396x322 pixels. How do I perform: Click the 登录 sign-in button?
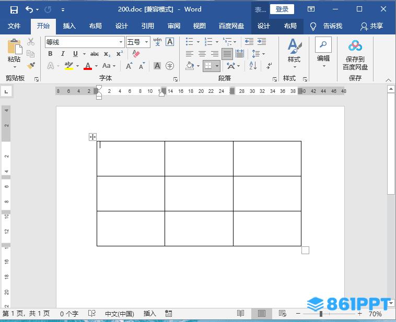tap(282, 9)
